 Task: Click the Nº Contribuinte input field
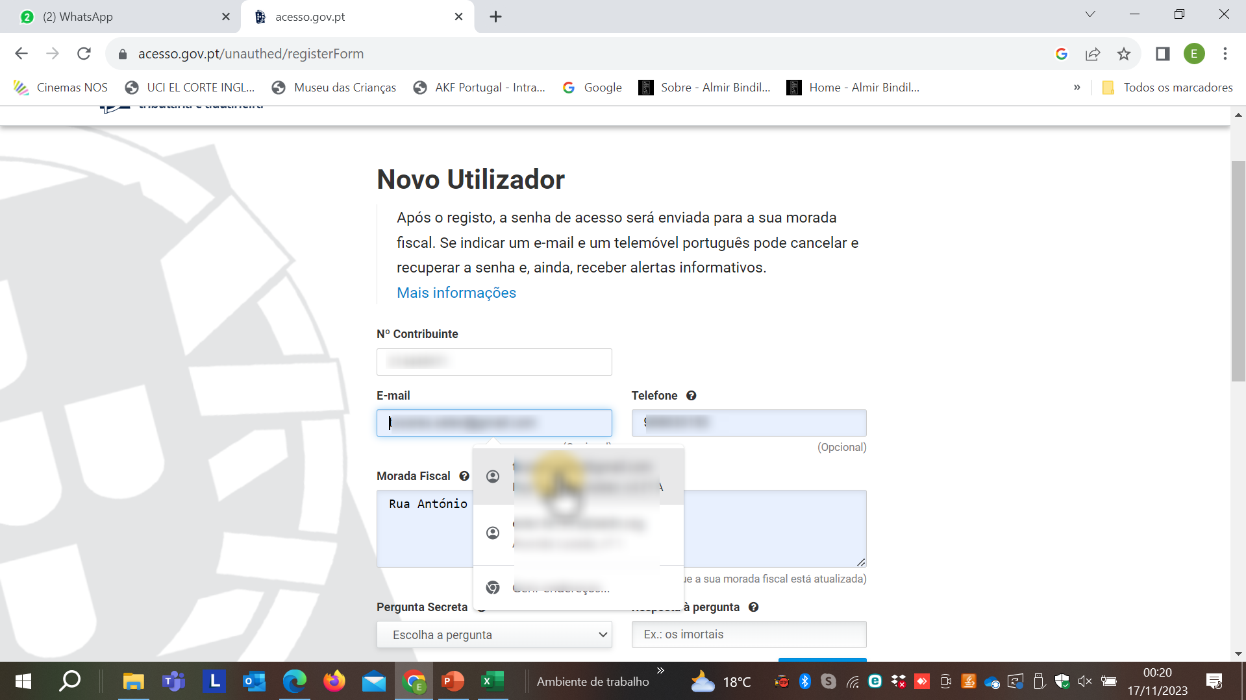pyautogui.click(x=494, y=362)
